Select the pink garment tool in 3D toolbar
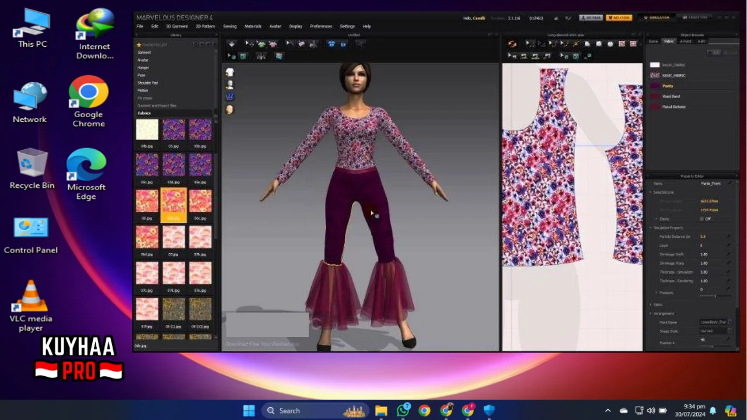This screenshot has height=420, width=747. click(x=273, y=44)
